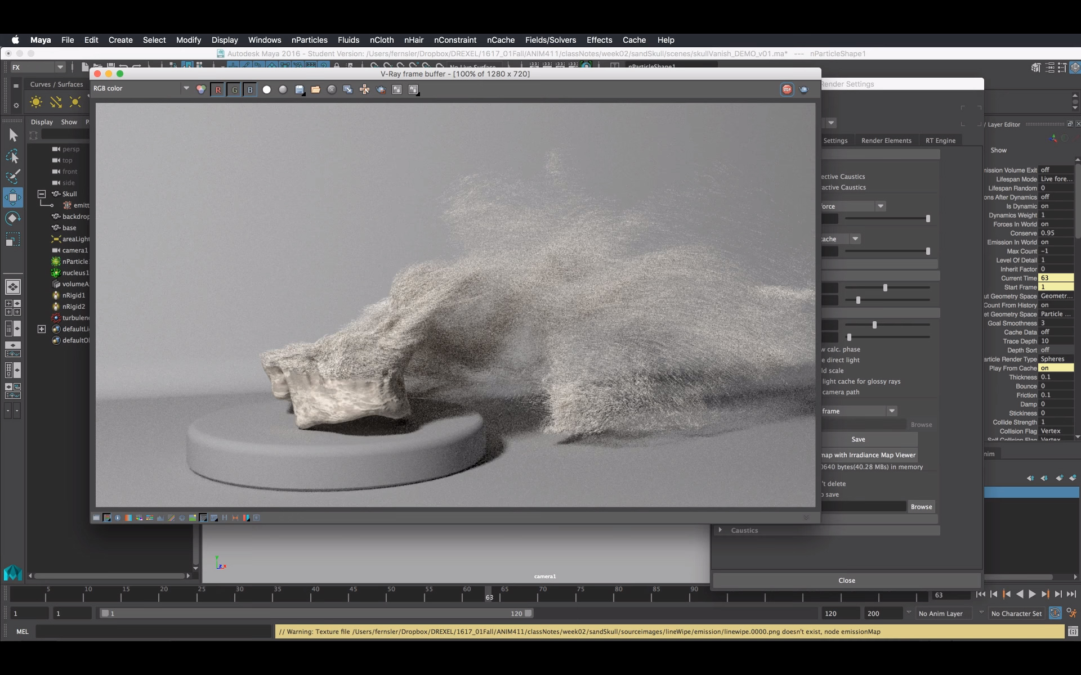
Task: Click the Conserve value 0.95
Action: tap(1056, 233)
